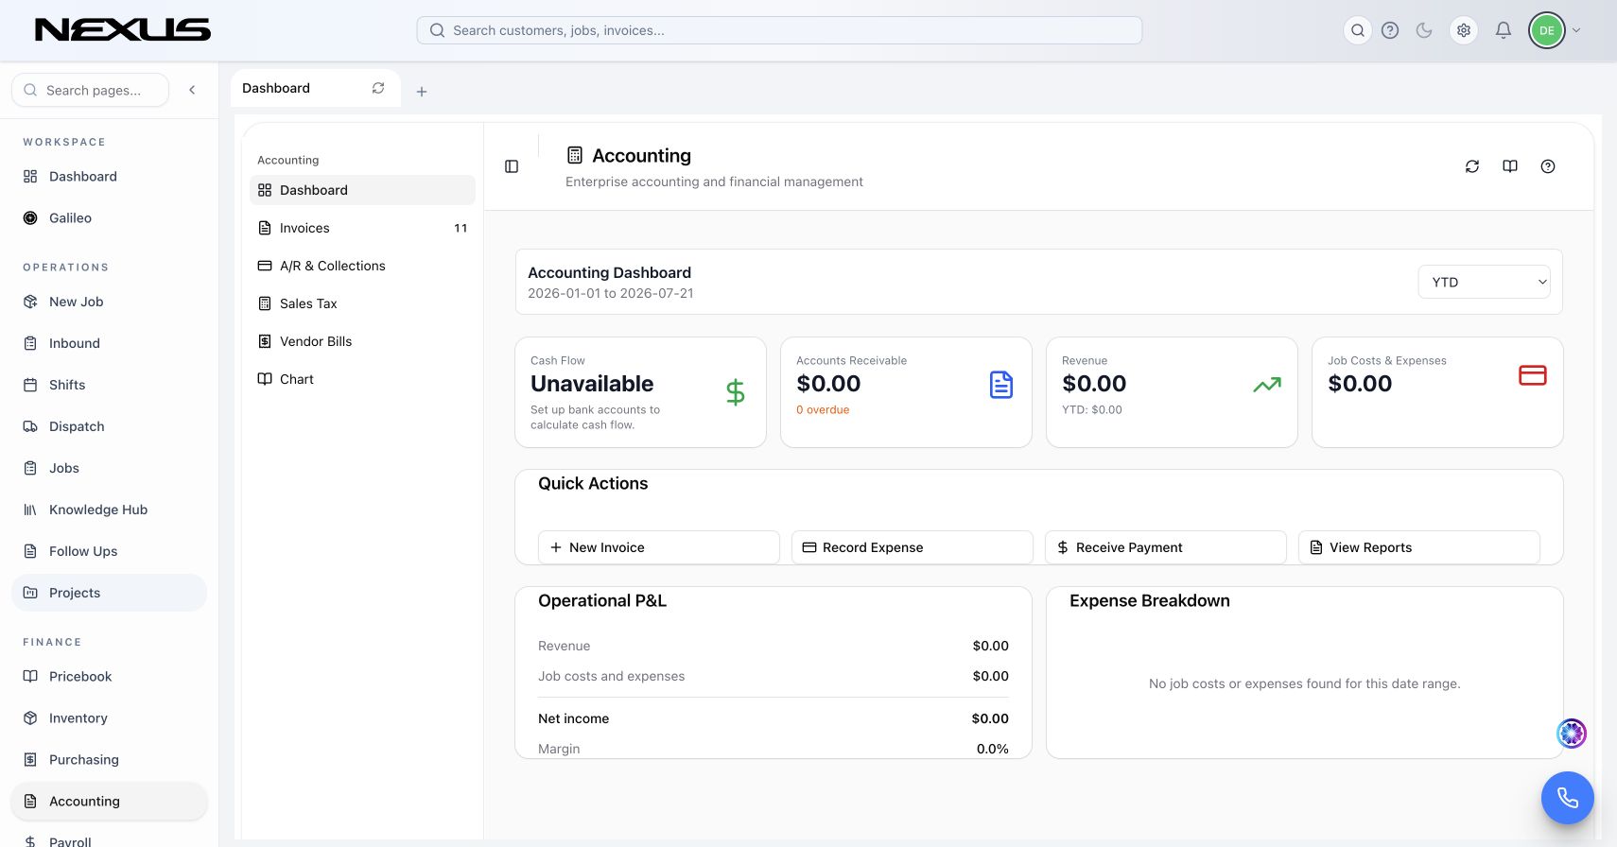Image resolution: width=1617 pixels, height=847 pixels.
Task: Open Invoices in Accounting sub-navigation
Action: click(362, 228)
